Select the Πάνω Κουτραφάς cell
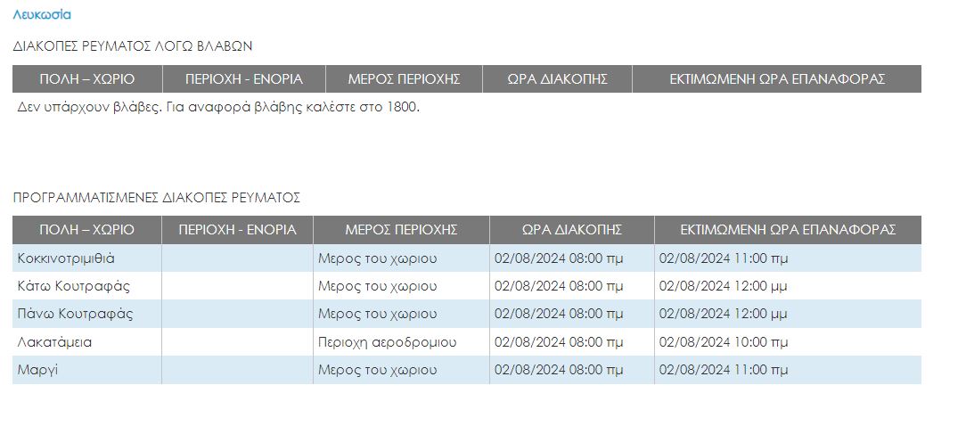Viewport: 966px width, 426px height. (86, 314)
